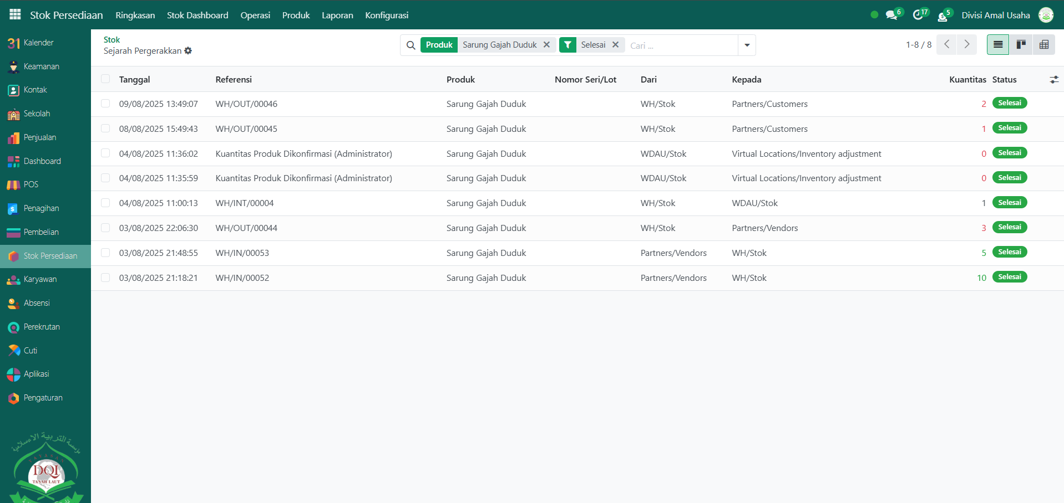
Task: Open the apps grid menu icon
Action: tap(15, 15)
